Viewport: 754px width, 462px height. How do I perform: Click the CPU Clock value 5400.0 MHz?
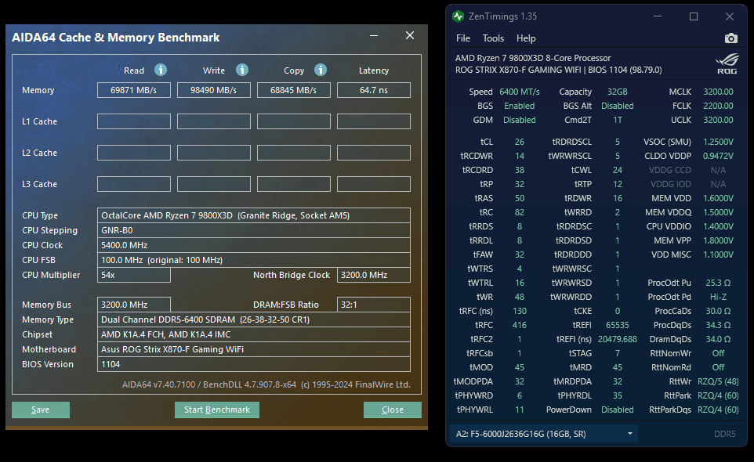[253, 245]
